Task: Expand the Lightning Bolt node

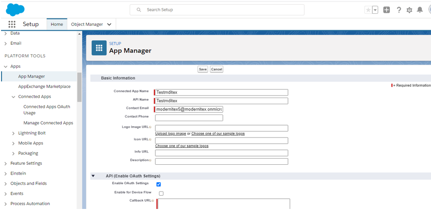Action: pos(13,133)
